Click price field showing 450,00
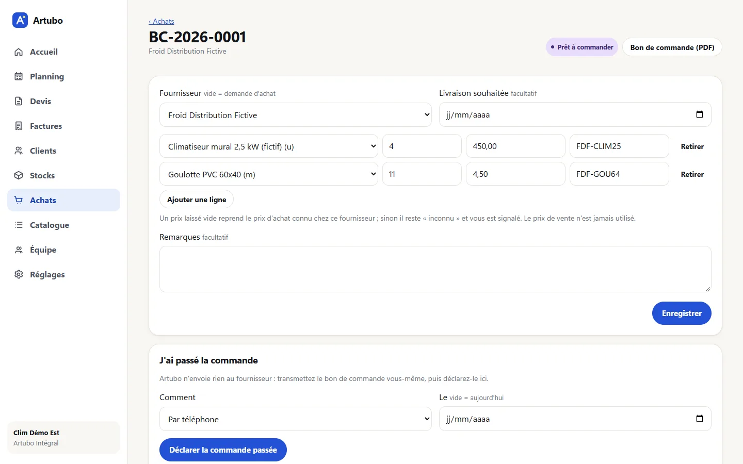This screenshot has width=743, height=464. pos(515,146)
